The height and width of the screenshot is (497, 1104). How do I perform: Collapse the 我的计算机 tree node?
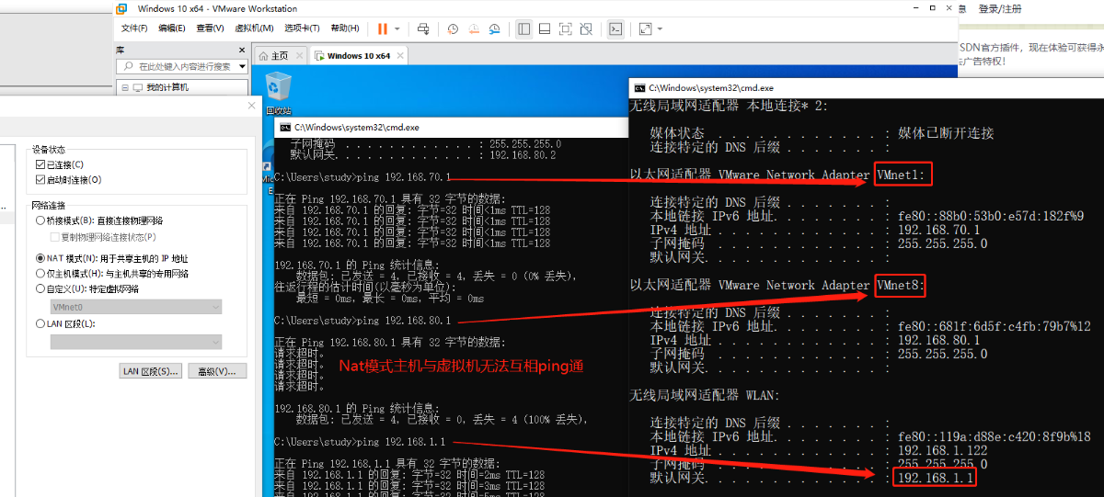[x=124, y=87]
